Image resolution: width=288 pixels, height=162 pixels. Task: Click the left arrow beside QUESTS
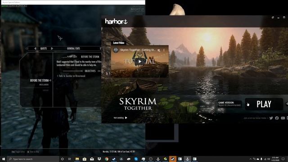click(35, 49)
